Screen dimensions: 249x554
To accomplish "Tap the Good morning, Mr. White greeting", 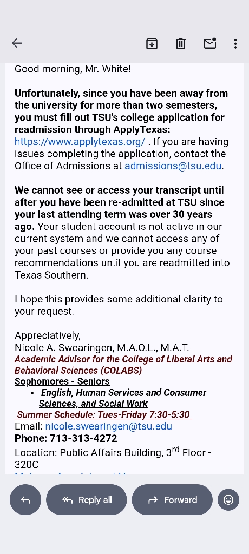I will pyautogui.click(x=73, y=69).
